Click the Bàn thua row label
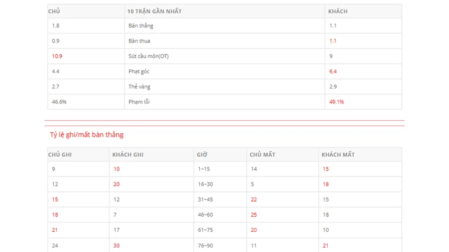The height and width of the screenshot is (252, 449). (x=139, y=41)
